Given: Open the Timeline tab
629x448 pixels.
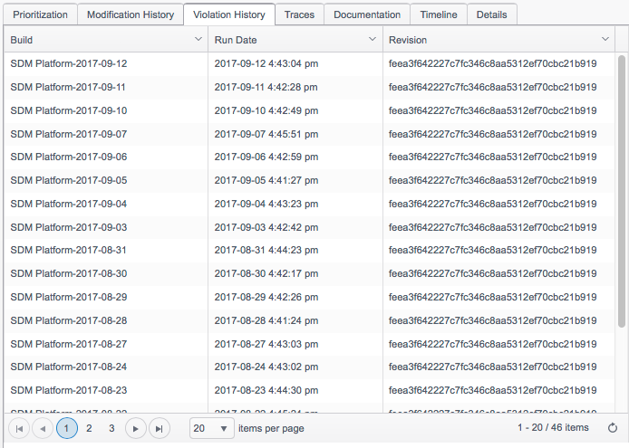Looking at the screenshot, I should (x=439, y=14).
